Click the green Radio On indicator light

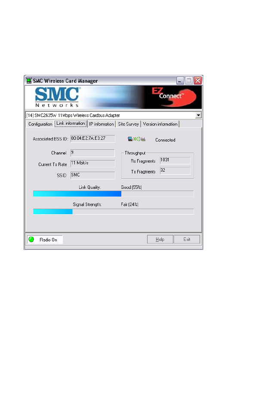pyautogui.click(x=31, y=239)
